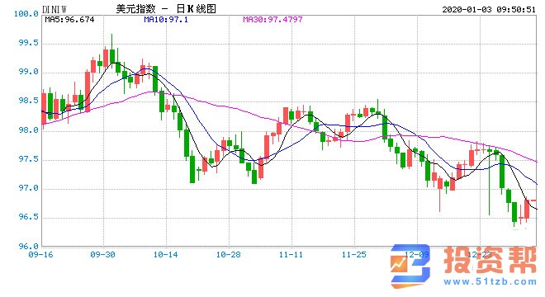Click the 98.0 price axis label

tap(29, 130)
